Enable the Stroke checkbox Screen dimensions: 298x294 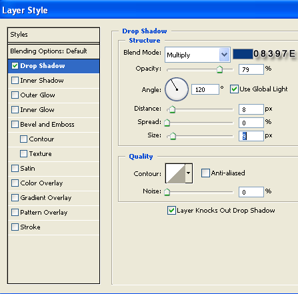(15, 227)
